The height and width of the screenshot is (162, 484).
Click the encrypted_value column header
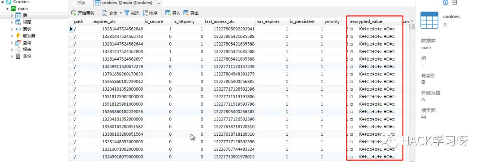click(x=375, y=21)
